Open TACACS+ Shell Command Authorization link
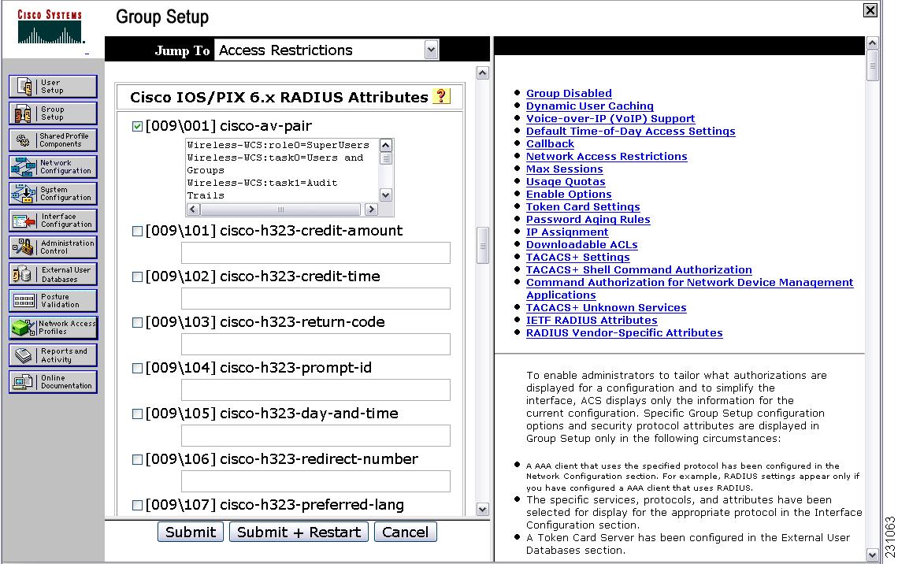Viewport: 898px width, 564px height. tap(639, 269)
